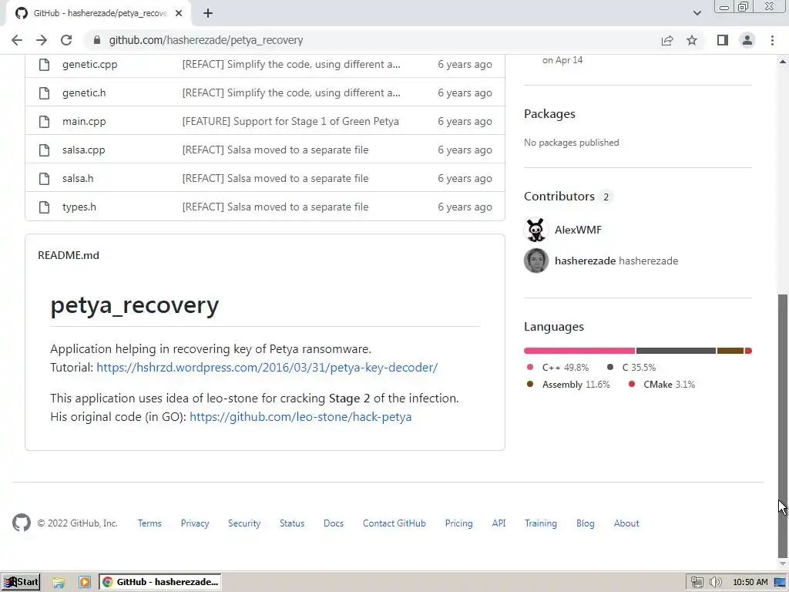789x592 pixels.
Task: Open the Blog footer link
Action: click(586, 523)
